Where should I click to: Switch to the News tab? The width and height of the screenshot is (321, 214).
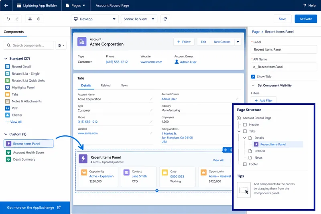coord(124,86)
